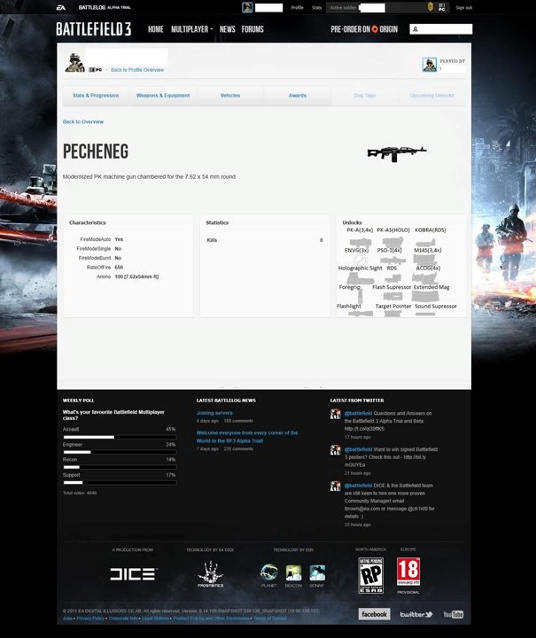
Task: Switch to Stats & Progression tab
Action: click(x=96, y=95)
